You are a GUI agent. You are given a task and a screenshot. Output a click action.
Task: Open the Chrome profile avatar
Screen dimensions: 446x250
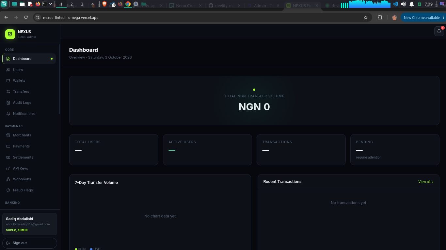[394, 18]
